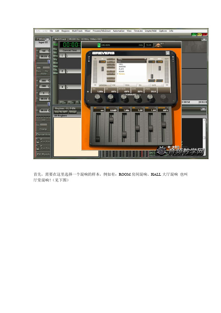Open assignment arrow on 0.0dB fader header
221x313 pixels.
116,108
